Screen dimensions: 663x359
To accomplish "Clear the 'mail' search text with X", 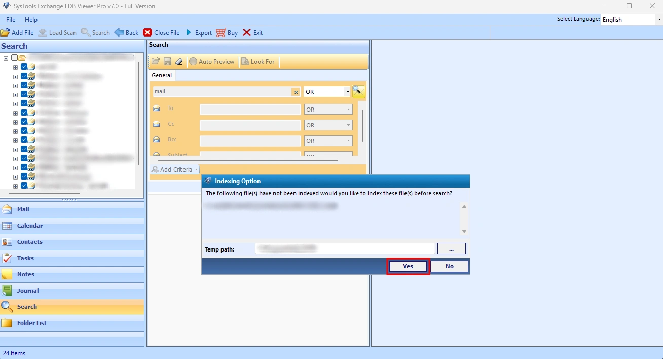I will coord(296,92).
